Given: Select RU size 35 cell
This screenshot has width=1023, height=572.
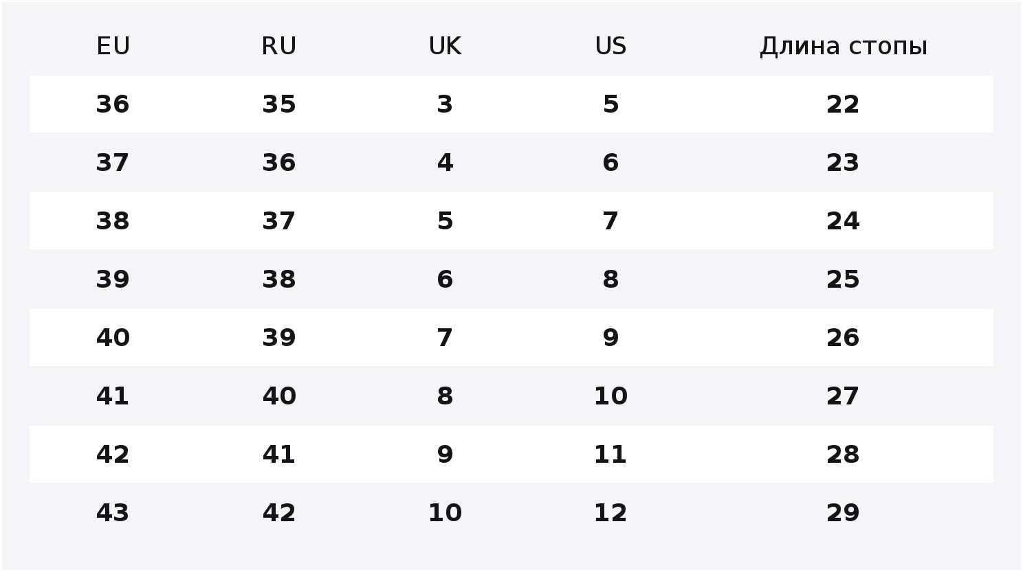Looking at the screenshot, I should (279, 104).
